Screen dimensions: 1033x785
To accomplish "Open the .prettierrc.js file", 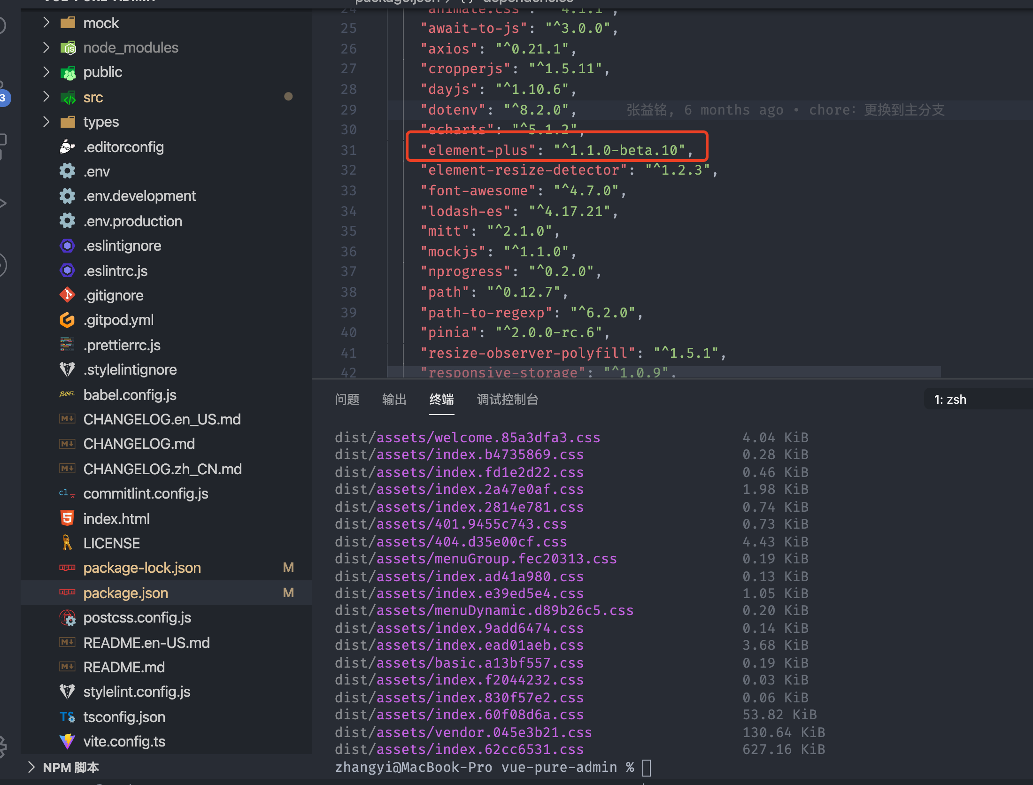I will pos(122,345).
